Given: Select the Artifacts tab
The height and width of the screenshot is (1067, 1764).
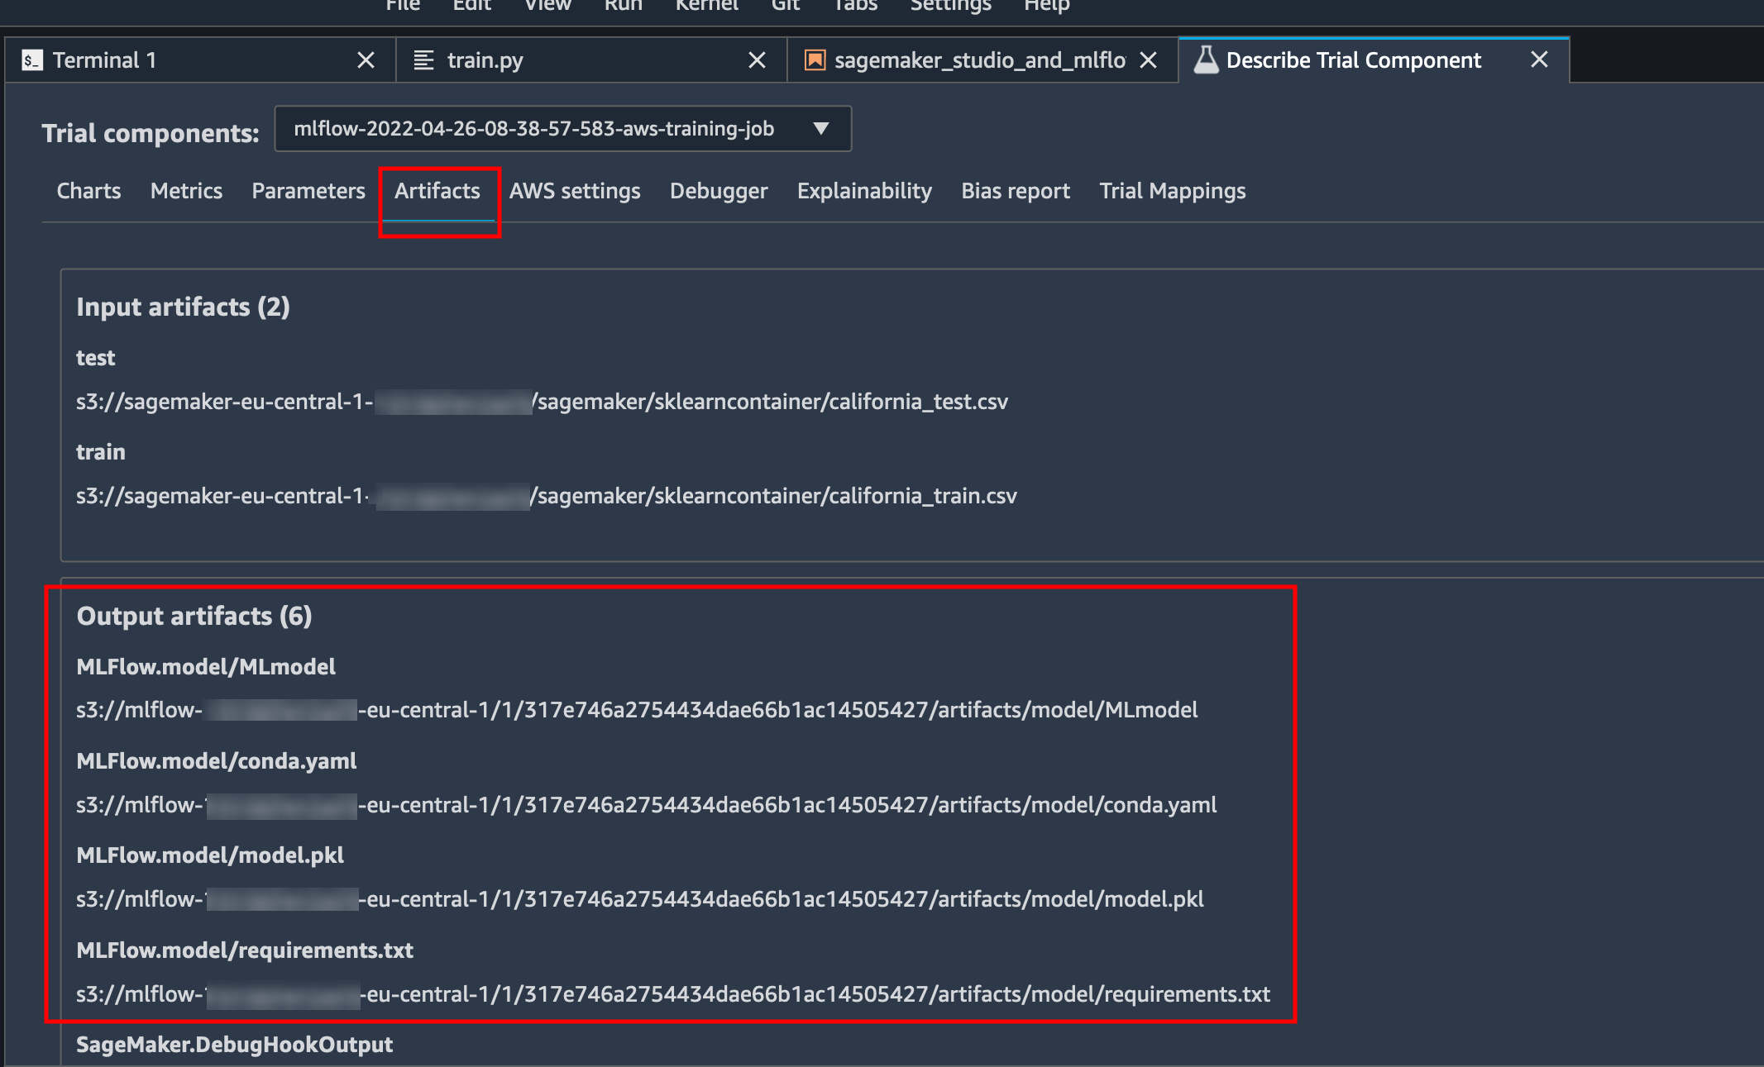Looking at the screenshot, I should coord(437,191).
